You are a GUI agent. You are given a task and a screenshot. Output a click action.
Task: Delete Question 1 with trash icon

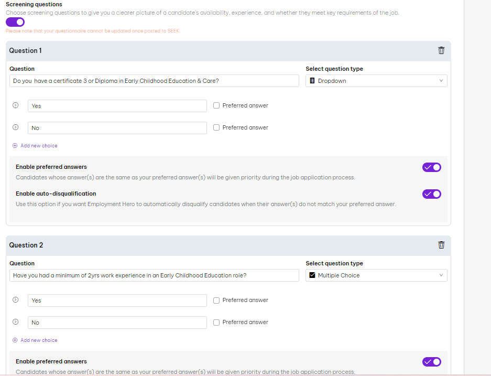pyautogui.click(x=441, y=50)
